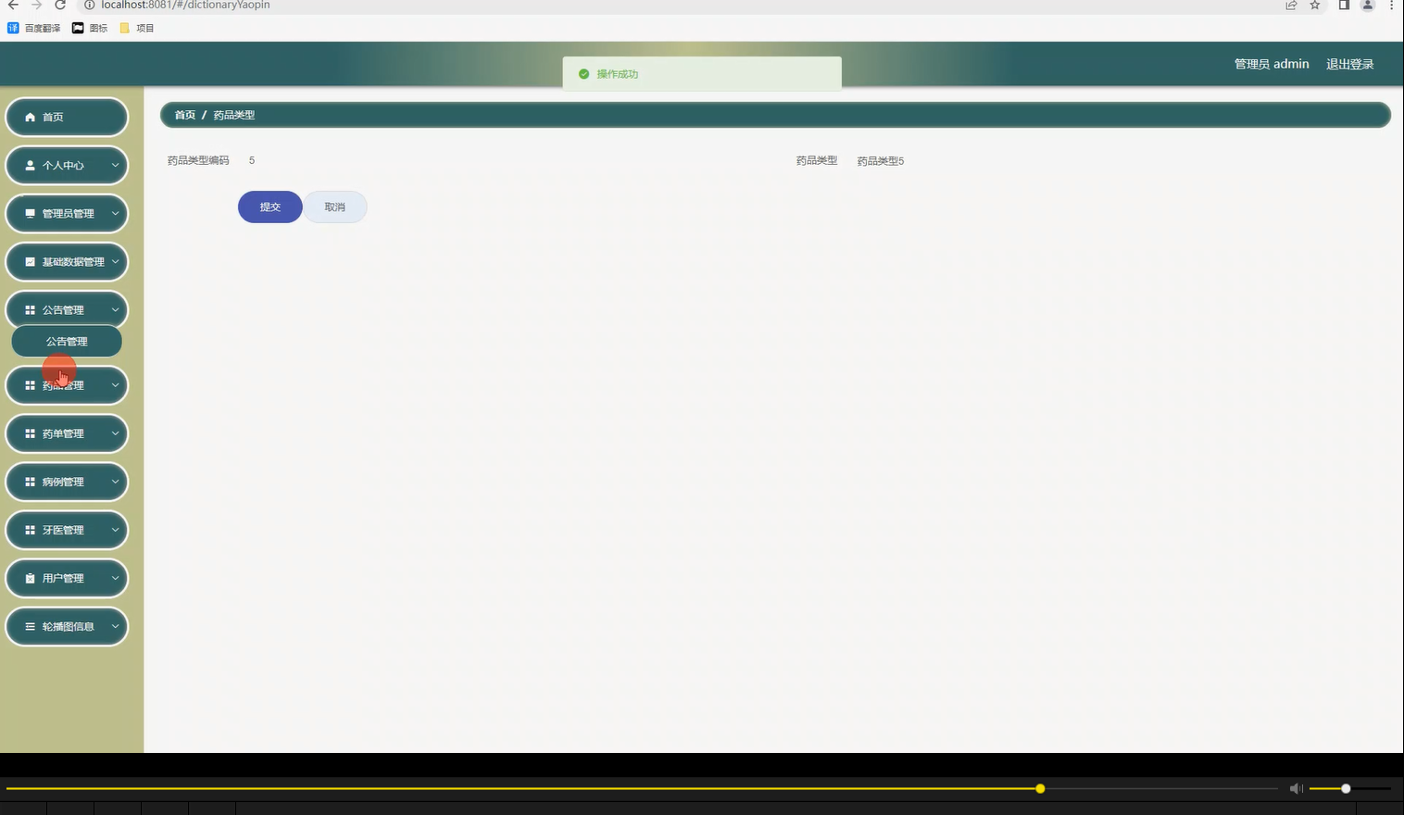
Task: Click the 取消 button
Action: (x=335, y=207)
